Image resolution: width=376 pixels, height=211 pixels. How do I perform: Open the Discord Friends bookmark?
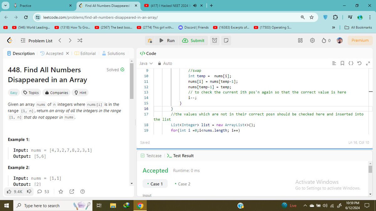(x=194, y=28)
